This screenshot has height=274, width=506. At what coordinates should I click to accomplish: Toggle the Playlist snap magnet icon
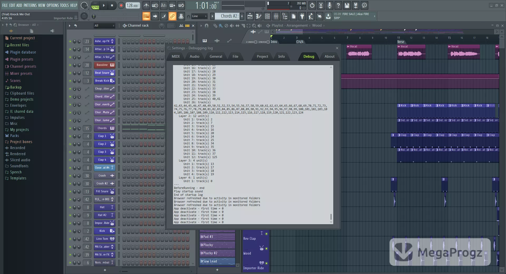tap(207, 26)
